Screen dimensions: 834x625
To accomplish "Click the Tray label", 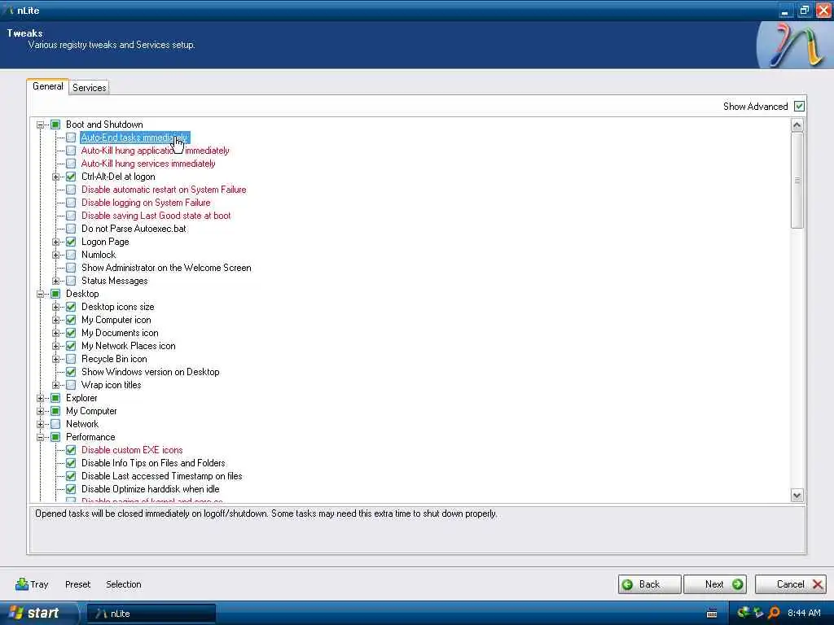I will pos(39,584).
